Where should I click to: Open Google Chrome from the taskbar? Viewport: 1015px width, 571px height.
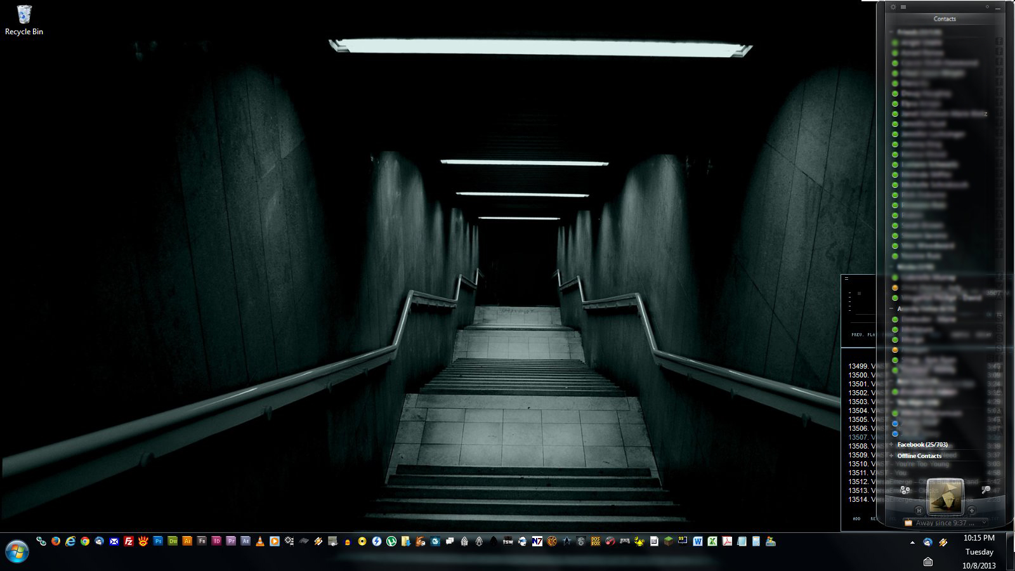pos(85,541)
